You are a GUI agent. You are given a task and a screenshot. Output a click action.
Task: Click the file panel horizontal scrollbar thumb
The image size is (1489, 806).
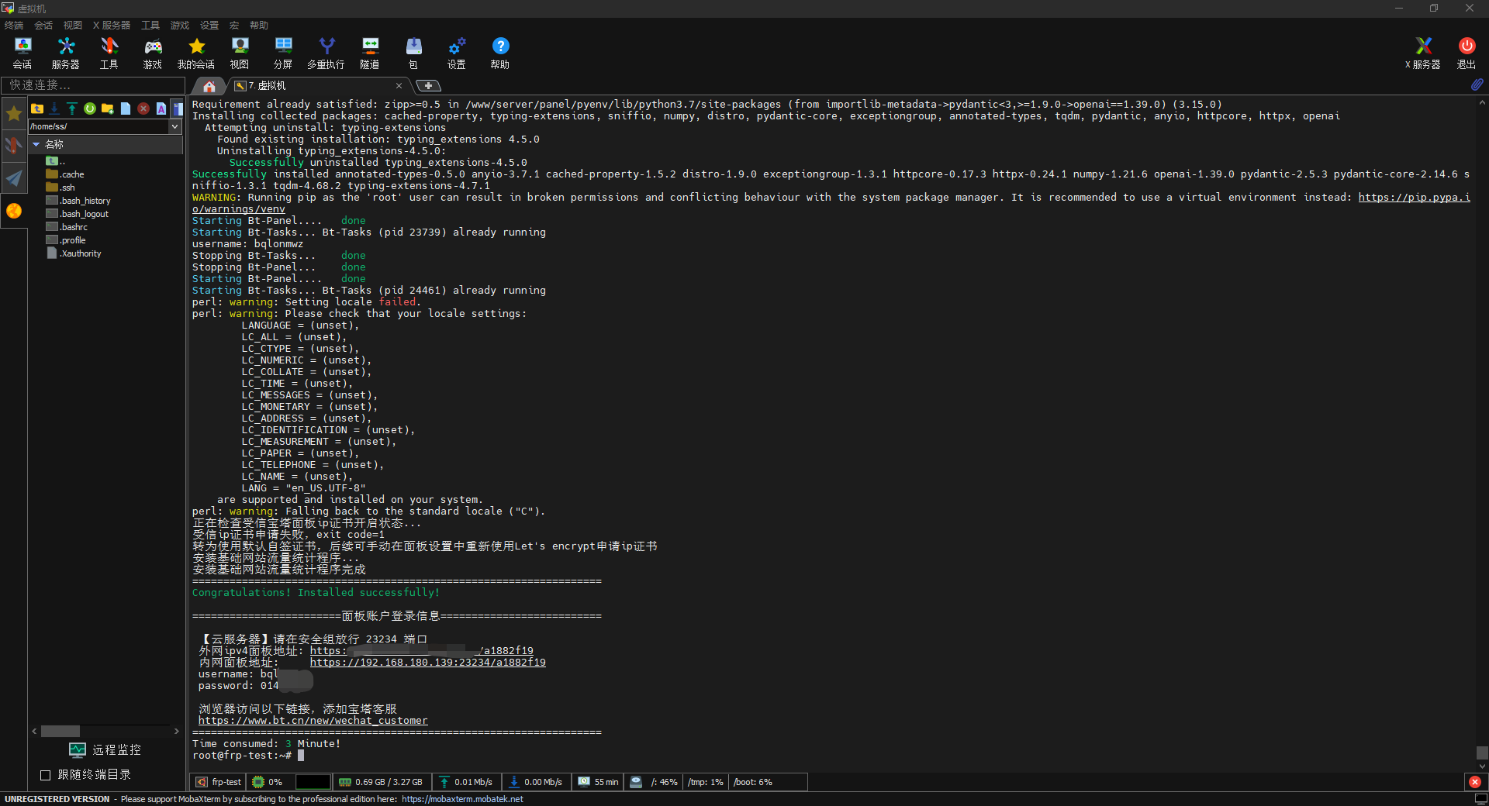coord(60,731)
